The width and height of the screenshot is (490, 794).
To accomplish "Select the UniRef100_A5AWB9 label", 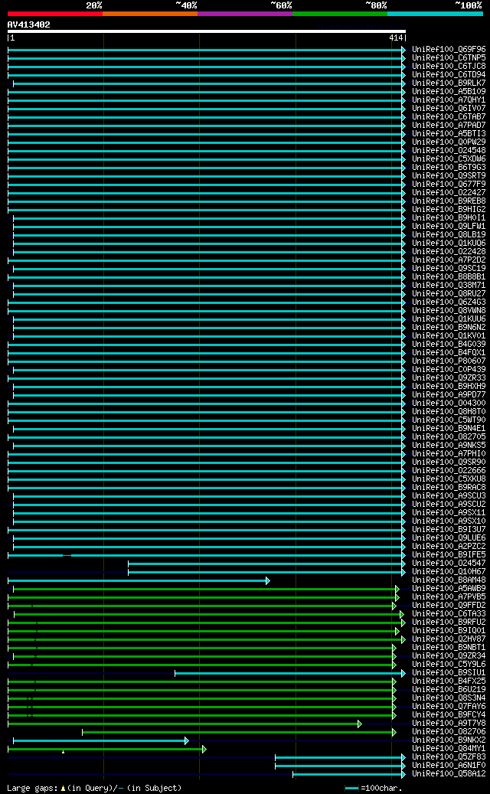I will point(449,588).
